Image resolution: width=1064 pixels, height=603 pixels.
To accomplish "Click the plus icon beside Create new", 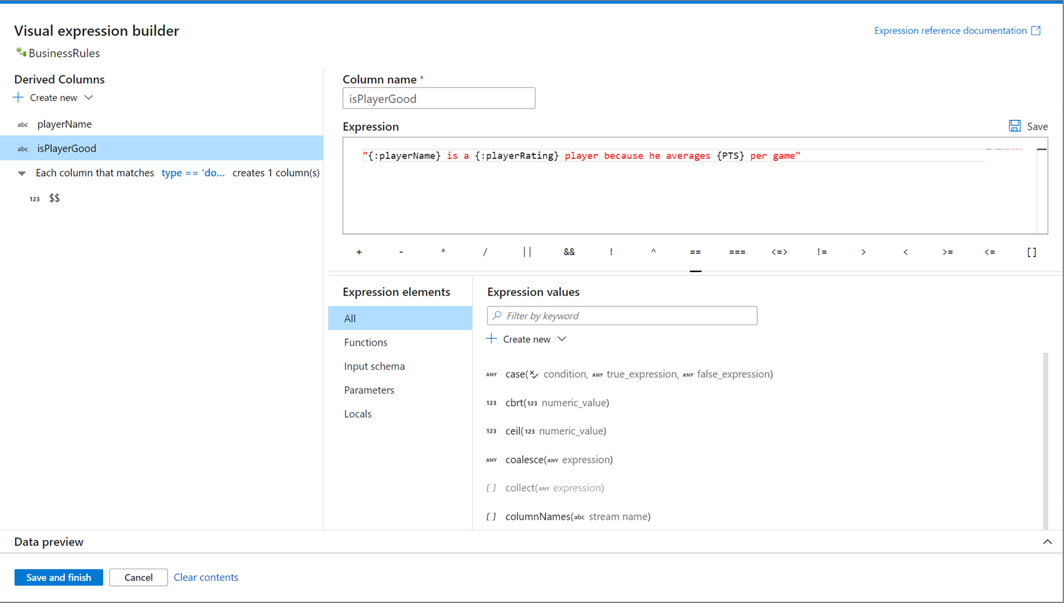I will [x=490, y=338].
